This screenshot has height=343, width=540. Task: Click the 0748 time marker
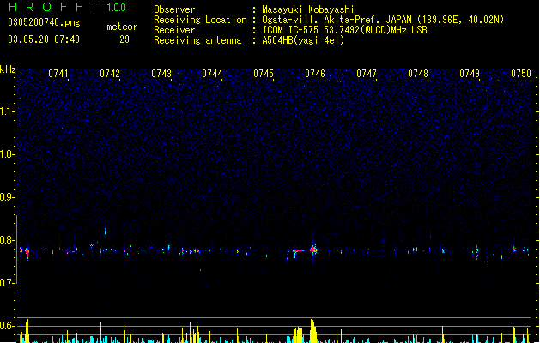pos(418,74)
